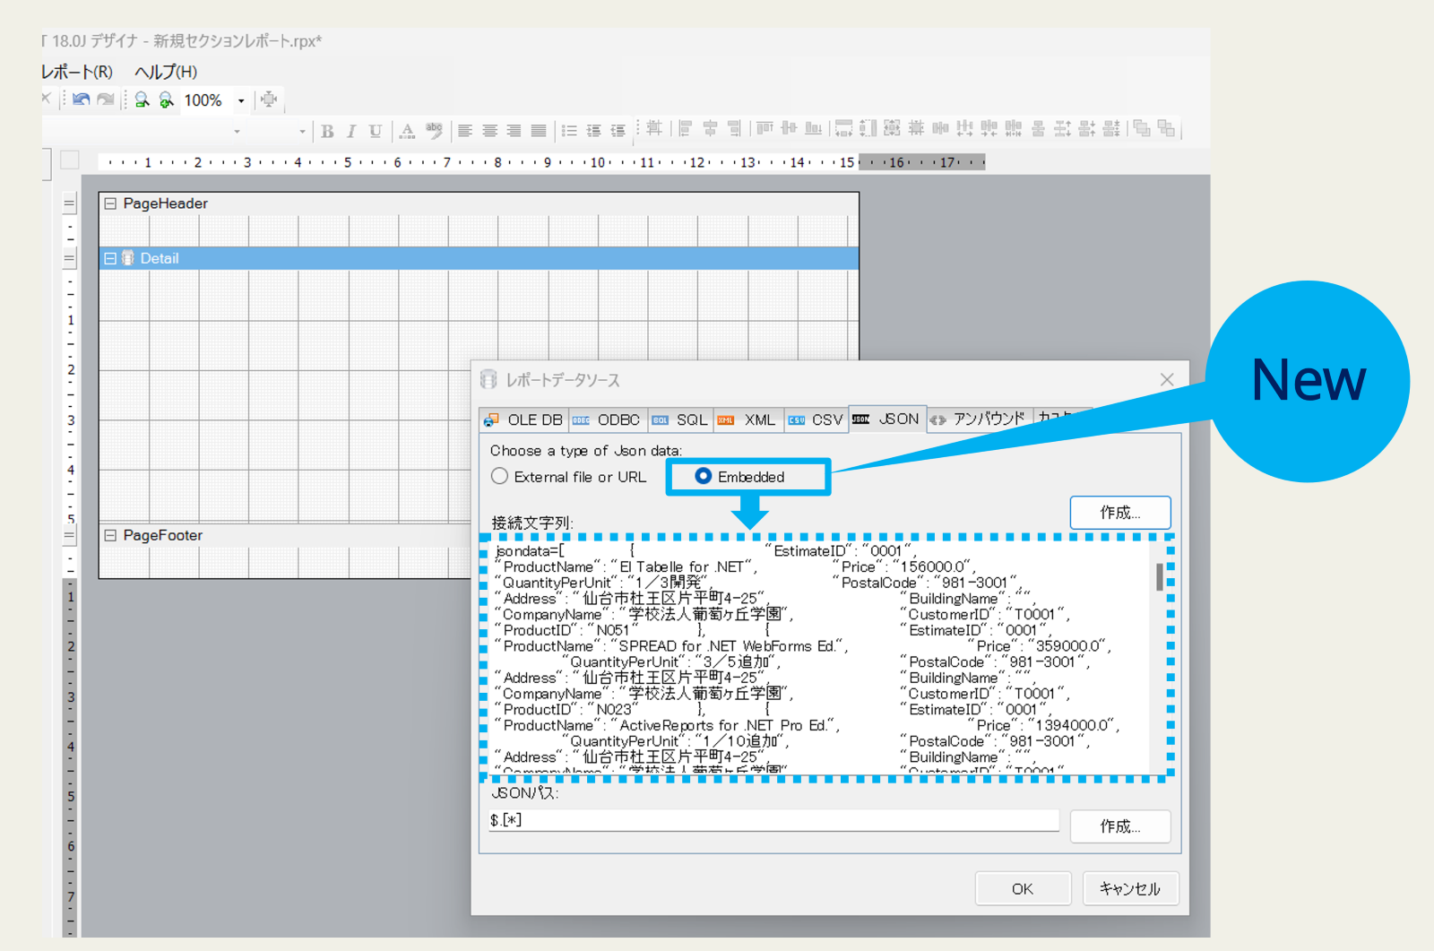1434x951 pixels.
Task: Align controls to right edges
Action: point(734,129)
